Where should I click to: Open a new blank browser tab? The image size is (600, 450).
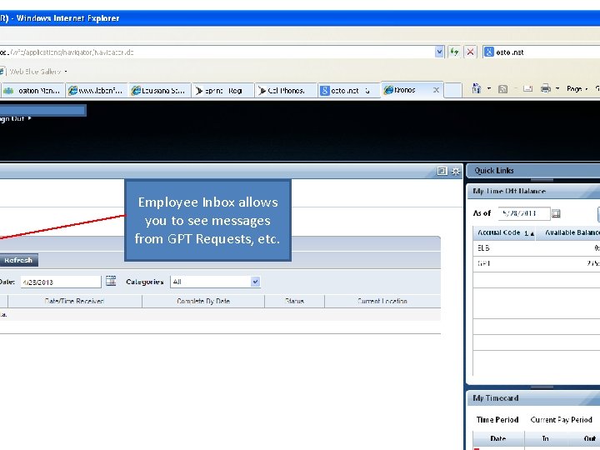pyautogui.click(x=452, y=91)
